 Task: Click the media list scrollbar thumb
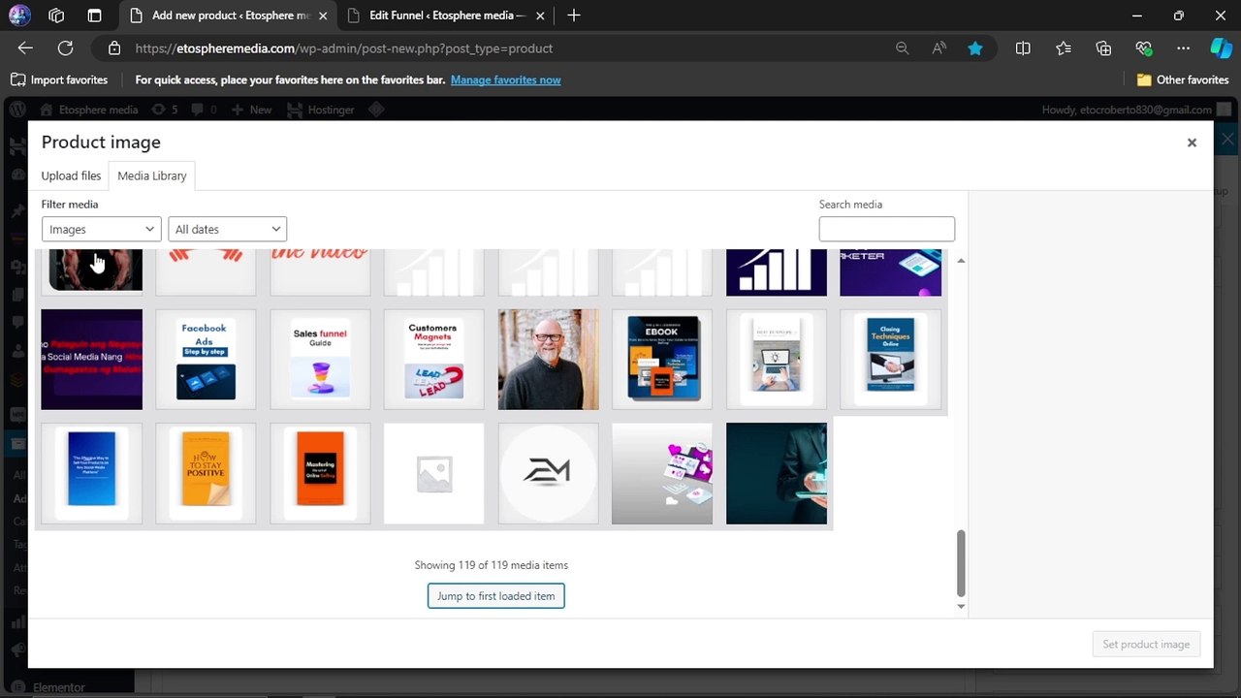[x=961, y=563]
